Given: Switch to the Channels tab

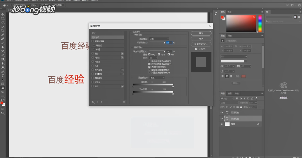Looking at the screenshot, I should (x=230, y=93).
